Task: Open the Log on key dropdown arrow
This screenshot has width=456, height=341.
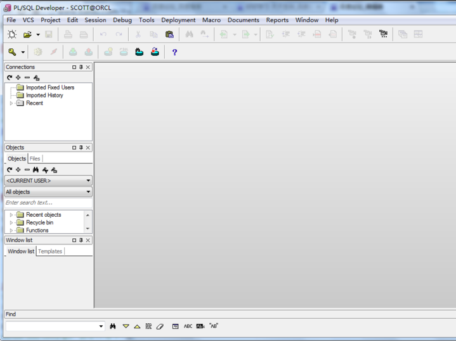Action: pos(23,52)
